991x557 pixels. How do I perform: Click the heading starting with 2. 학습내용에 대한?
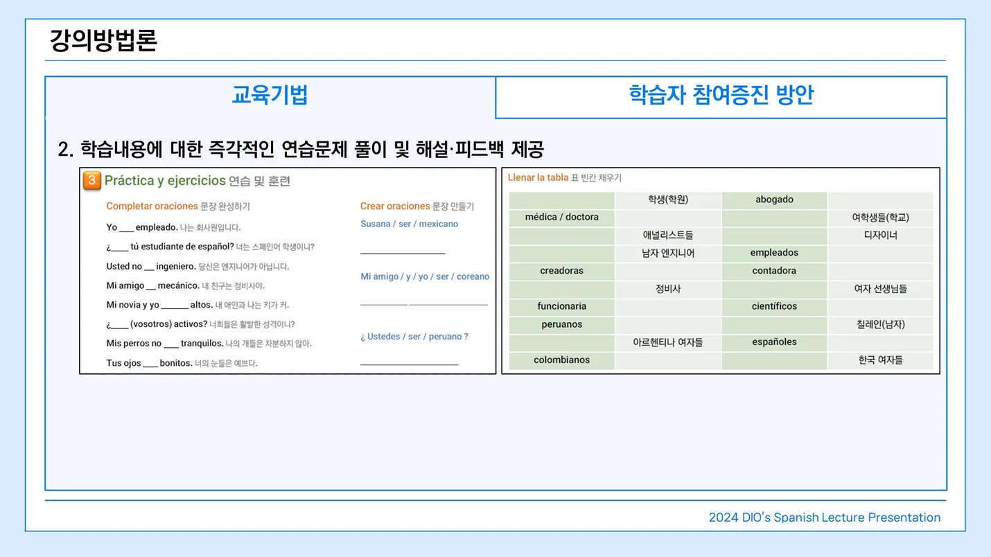point(301,149)
